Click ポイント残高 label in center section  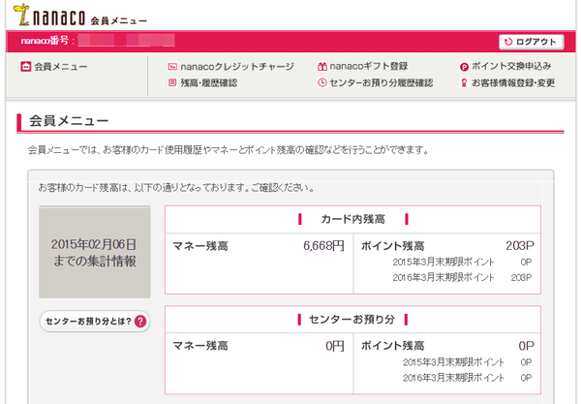pyautogui.click(x=393, y=346)
